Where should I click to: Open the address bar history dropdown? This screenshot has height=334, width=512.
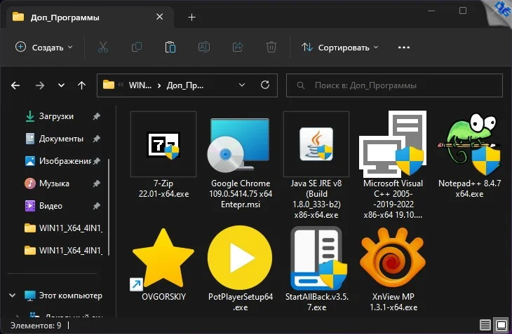click(x=243, y=85)
